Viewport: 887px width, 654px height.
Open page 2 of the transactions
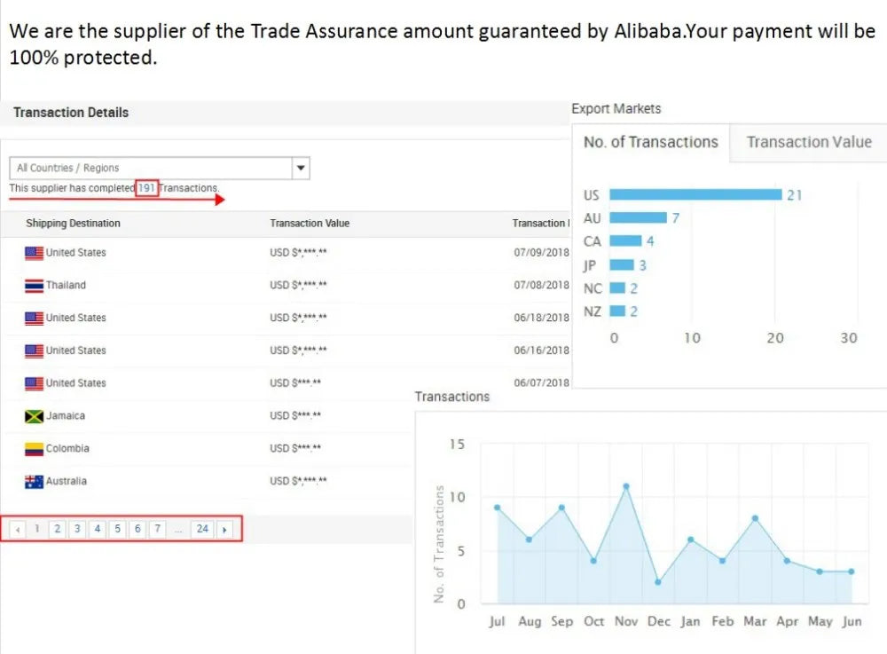pyautogui.click(x=57, y=530)
